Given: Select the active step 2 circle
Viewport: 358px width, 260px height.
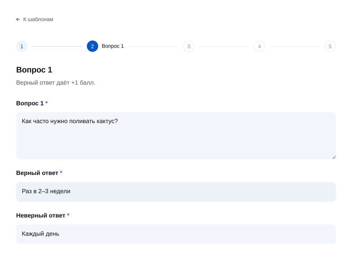Looking at the screenshot, I should pos(92,46).
